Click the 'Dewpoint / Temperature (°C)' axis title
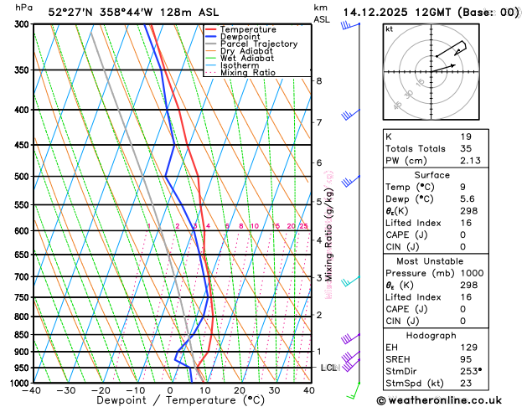Viewport: 527px width, 407px height. (180, 400)
